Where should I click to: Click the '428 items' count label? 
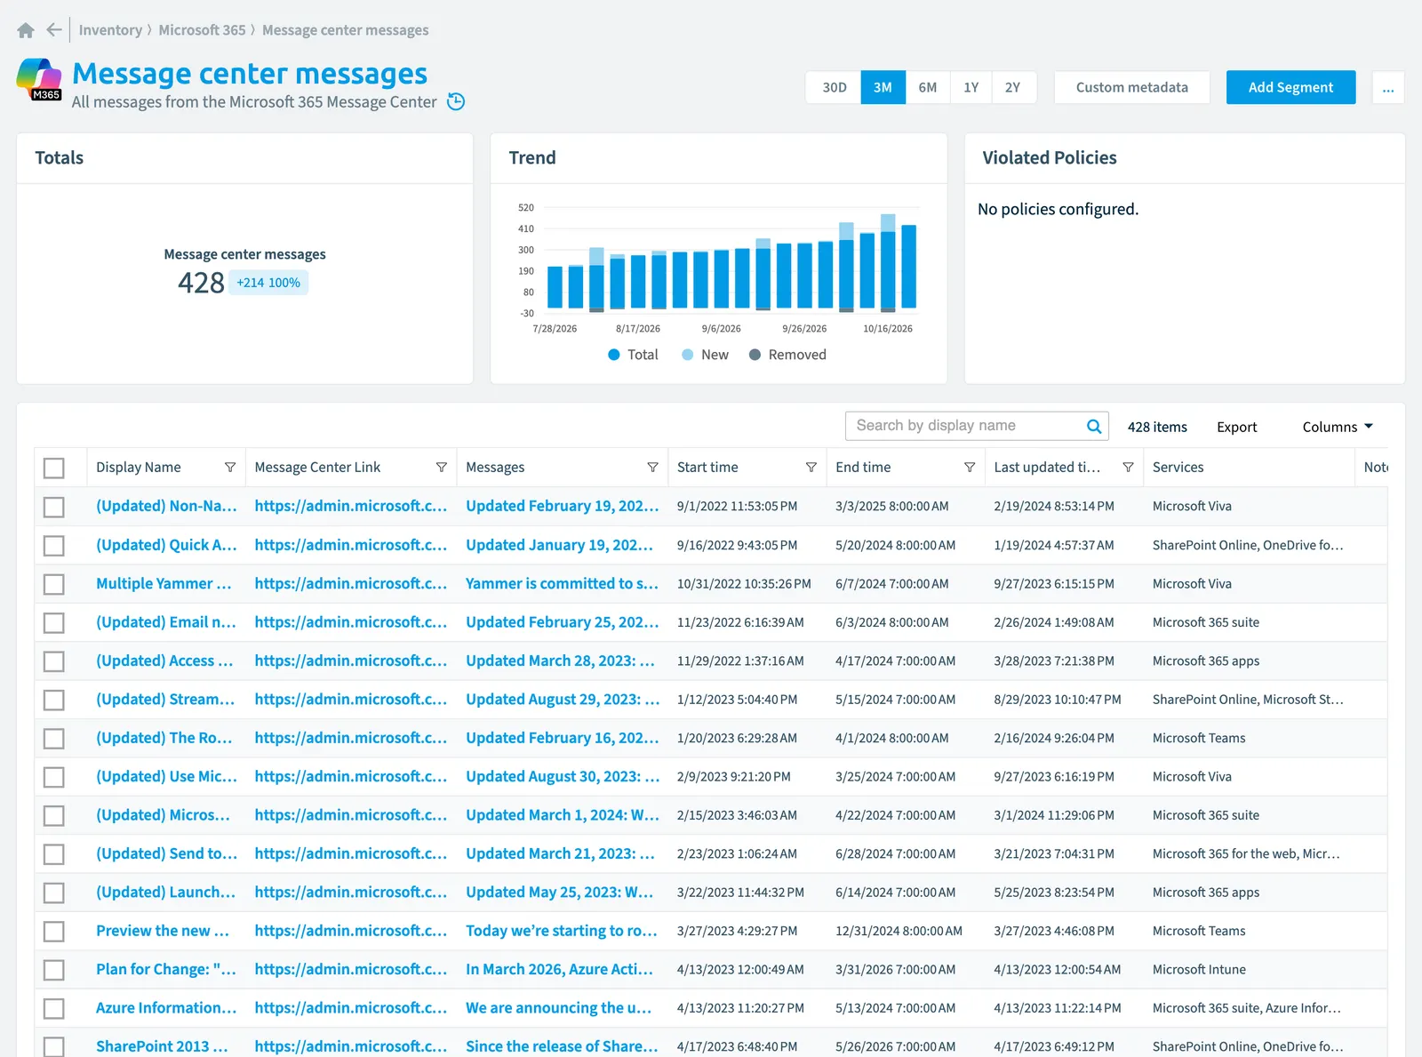(x=1157, y=427)
